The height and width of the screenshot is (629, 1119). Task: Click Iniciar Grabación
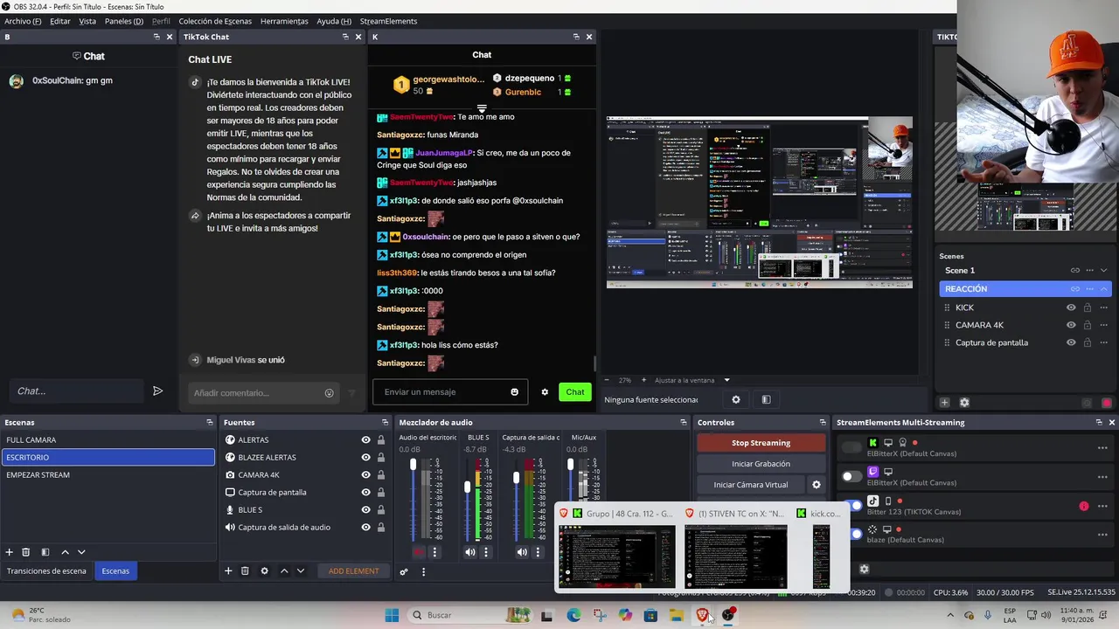click(x=761, y=464)
